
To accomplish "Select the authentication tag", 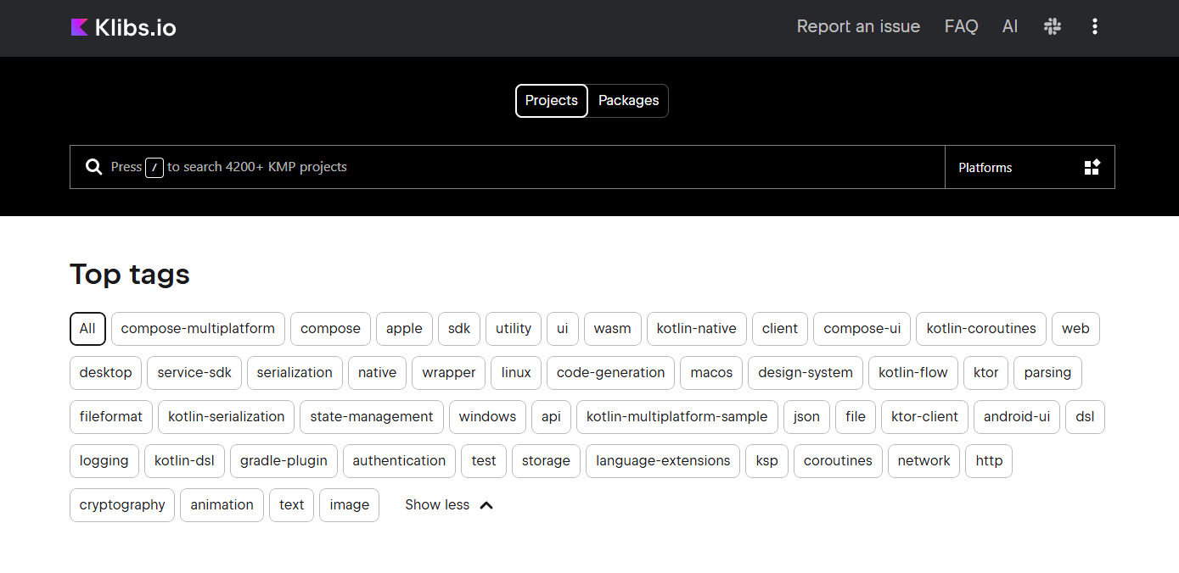I will [400, 461].
